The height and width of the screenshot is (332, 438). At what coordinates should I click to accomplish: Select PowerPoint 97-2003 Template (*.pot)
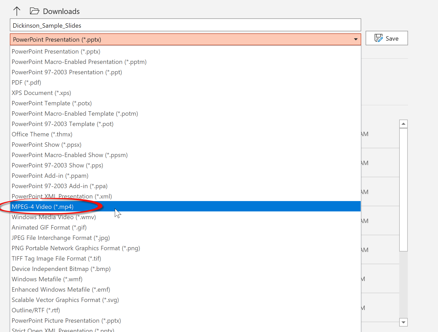point(185,124)
